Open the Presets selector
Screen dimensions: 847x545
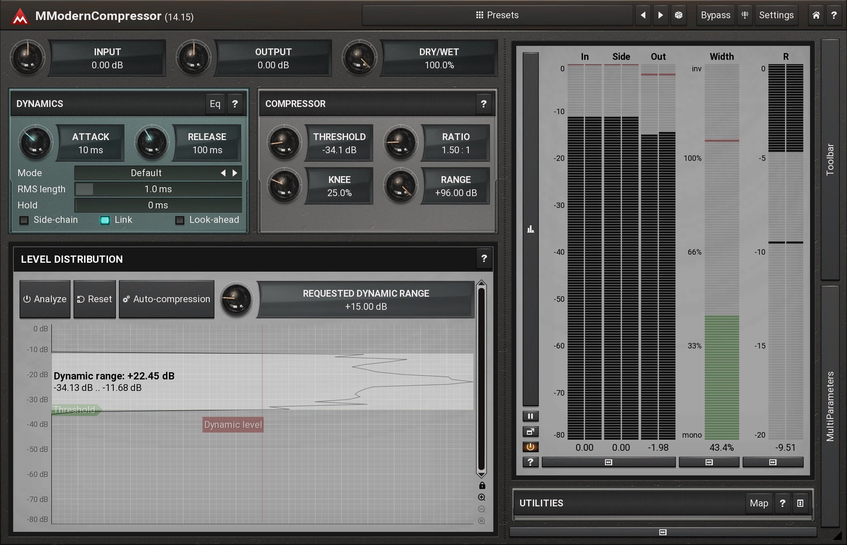click(x=497, y=15)
